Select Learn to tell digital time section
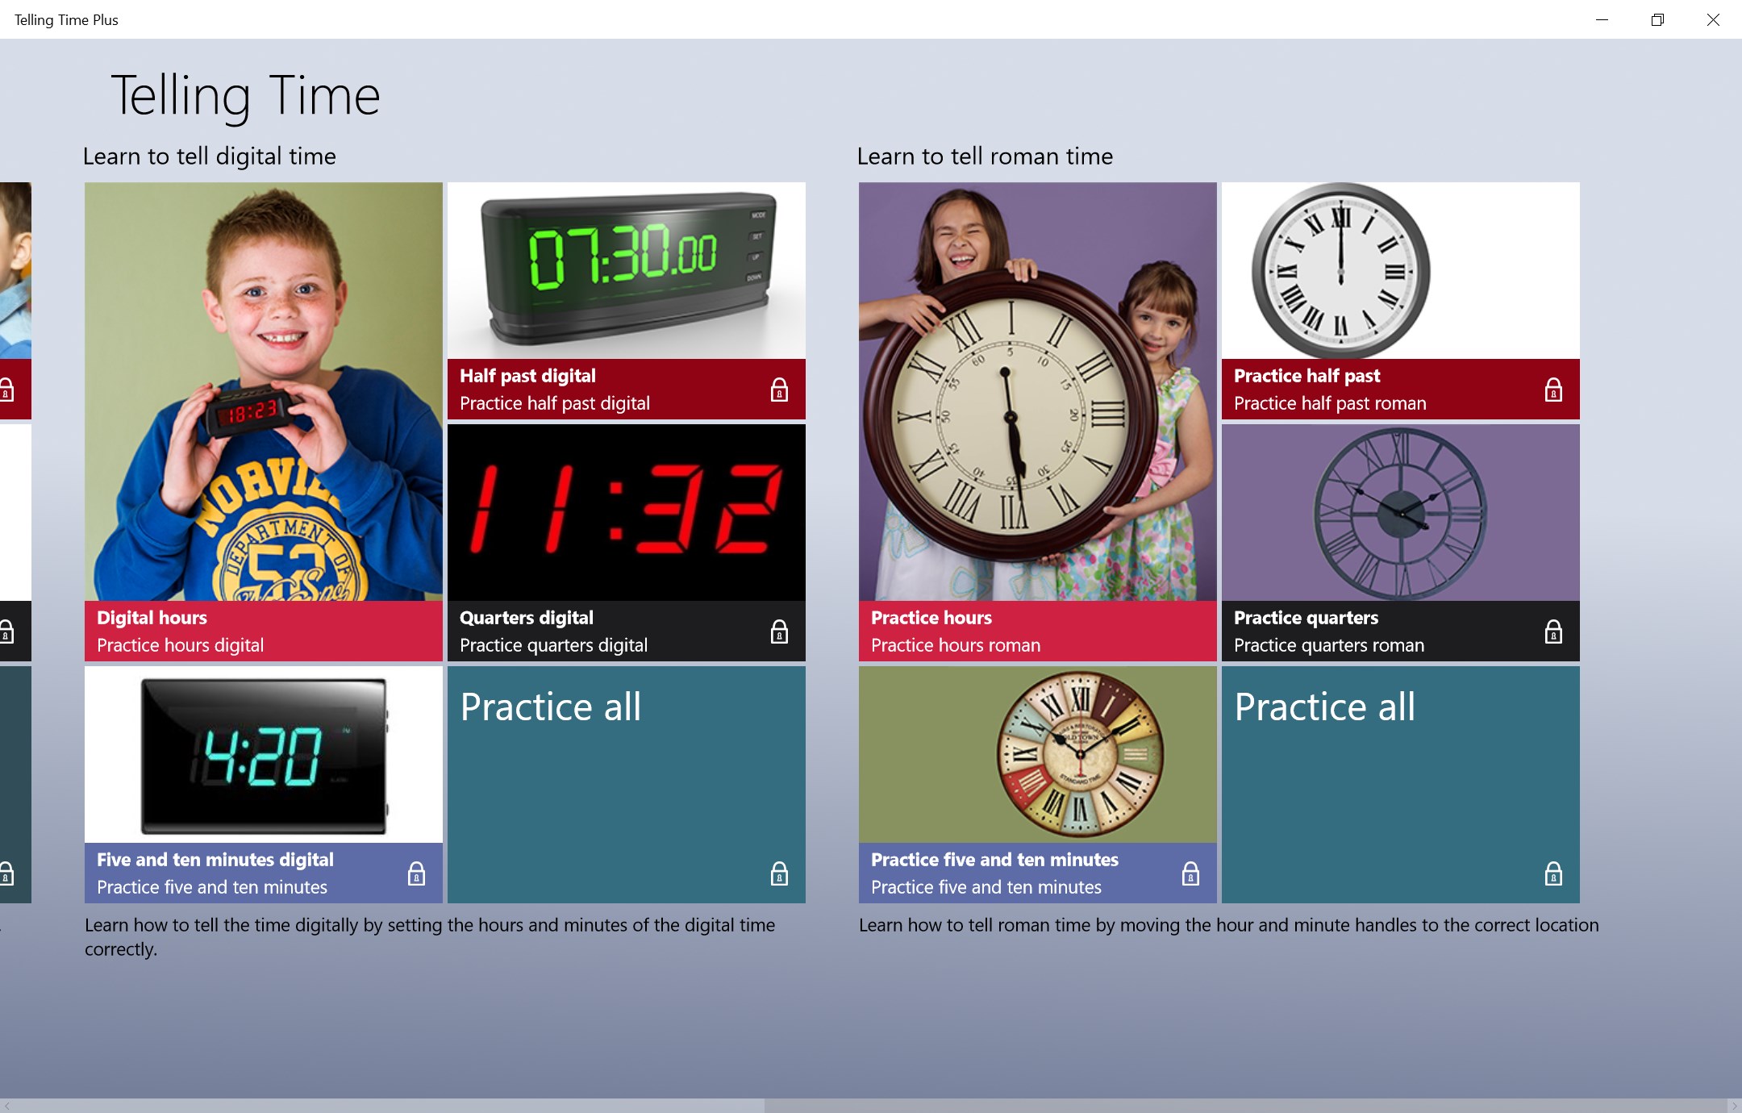The image size is (1742, 1113). (207, 155)
